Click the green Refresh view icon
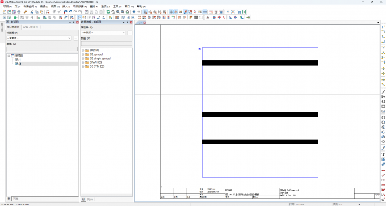Viewport: 386px width, 206px height. [x=108, y=12]
